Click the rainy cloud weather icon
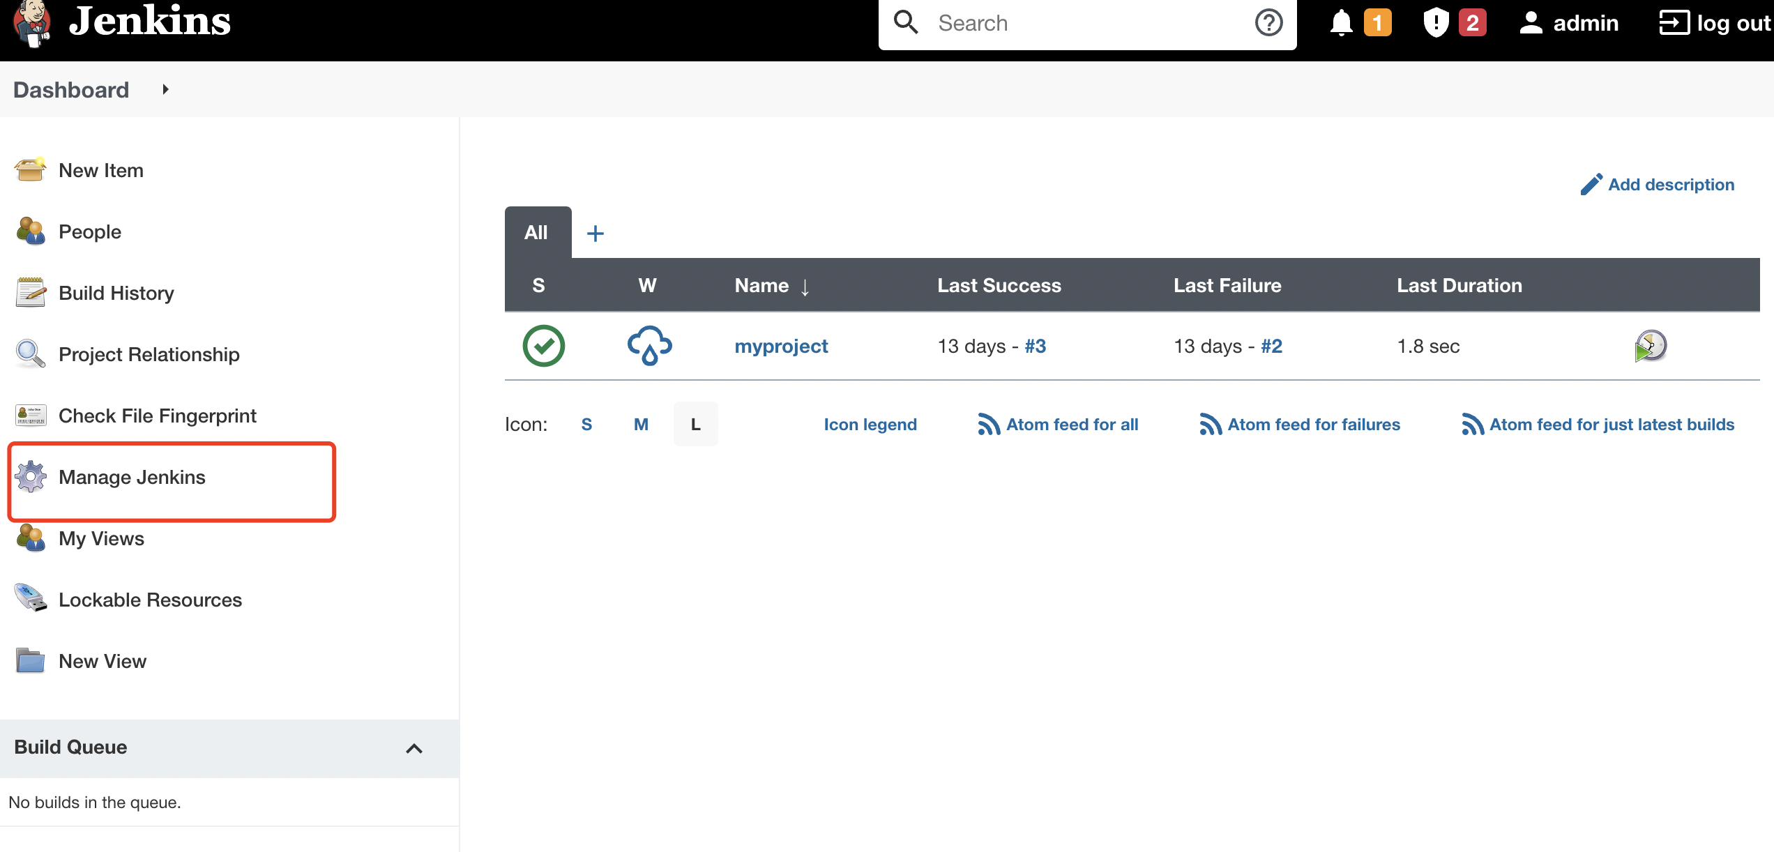Image resolution: width=1774 pixels, height=852 pixels. 649,346
